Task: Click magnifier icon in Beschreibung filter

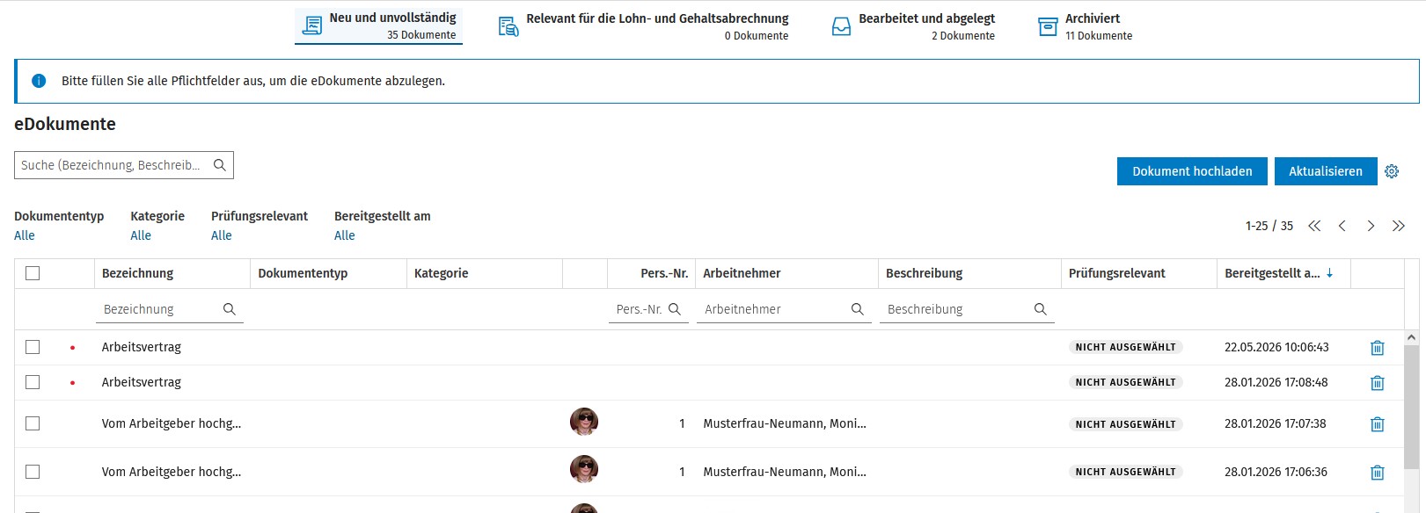Action: coord(1041,309)
